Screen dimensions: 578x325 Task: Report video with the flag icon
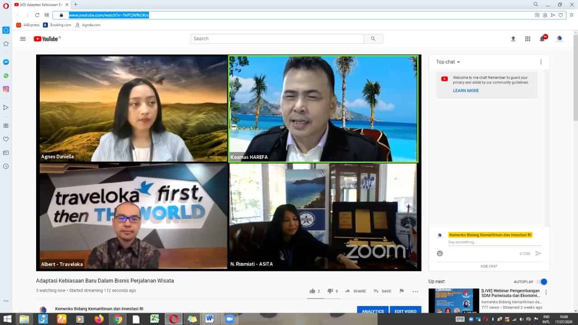[x=401, y=291]
